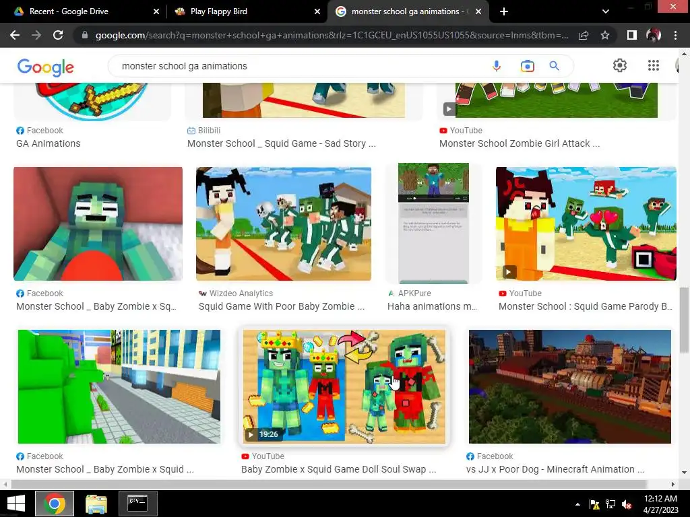Close the Play Flappy Bird tab
690x517 pixels.
coord(317,11)
